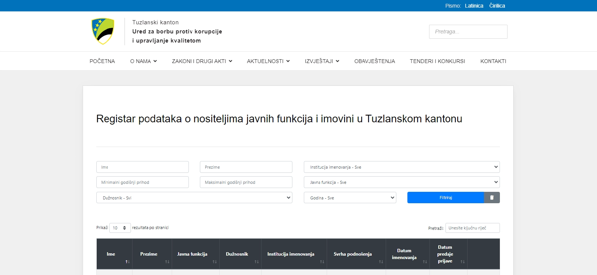Screen dimensions: 597x275
Task: Open the IZVJEŠTAJI menu
Action: 322,61
